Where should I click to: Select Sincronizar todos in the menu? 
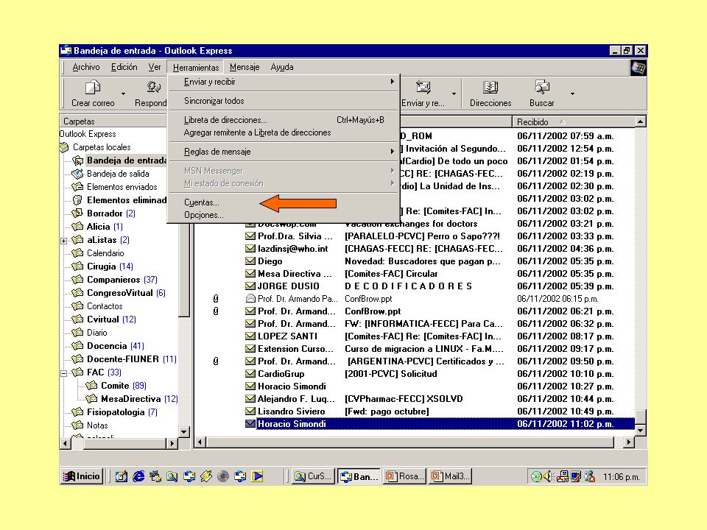point(284,101)
